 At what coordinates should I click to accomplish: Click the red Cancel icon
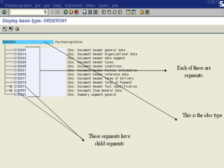[77, 12]
